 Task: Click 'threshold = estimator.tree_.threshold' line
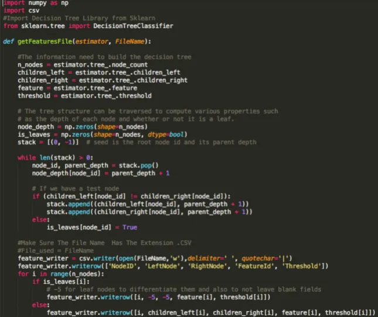tap(84, 96)
